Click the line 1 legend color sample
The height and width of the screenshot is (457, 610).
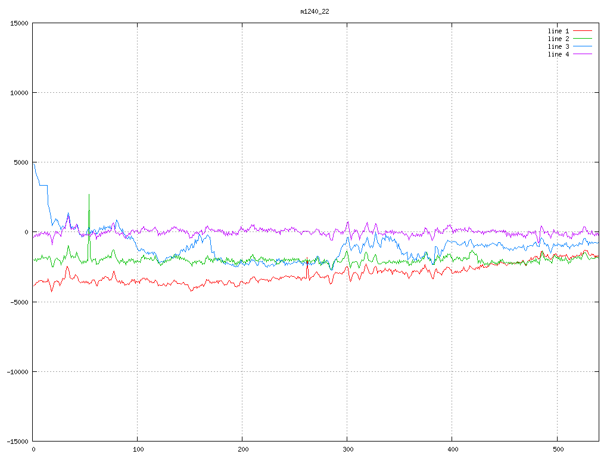583,31
